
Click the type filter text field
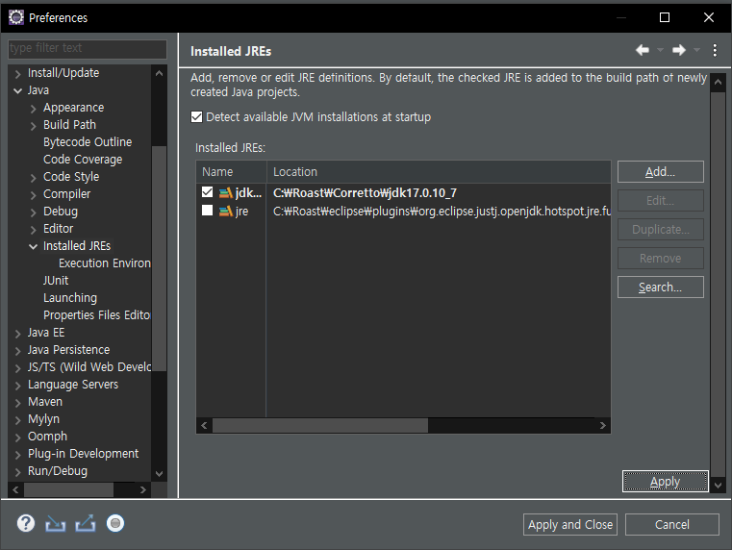click(88, 48)
